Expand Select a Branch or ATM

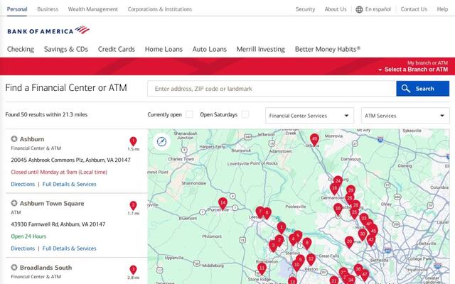[x=413, y=70]
